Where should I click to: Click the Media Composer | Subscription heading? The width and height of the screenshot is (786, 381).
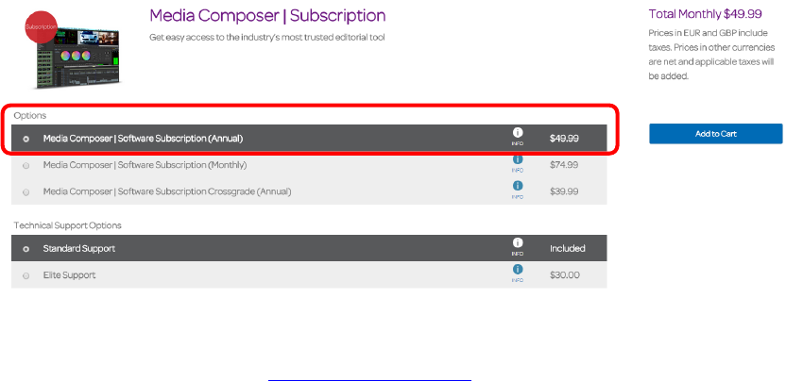[x=267, y=16]
